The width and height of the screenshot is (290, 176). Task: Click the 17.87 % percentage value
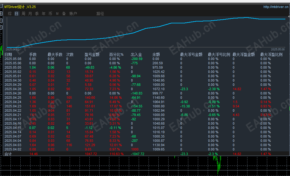click(x=116, y=106)
